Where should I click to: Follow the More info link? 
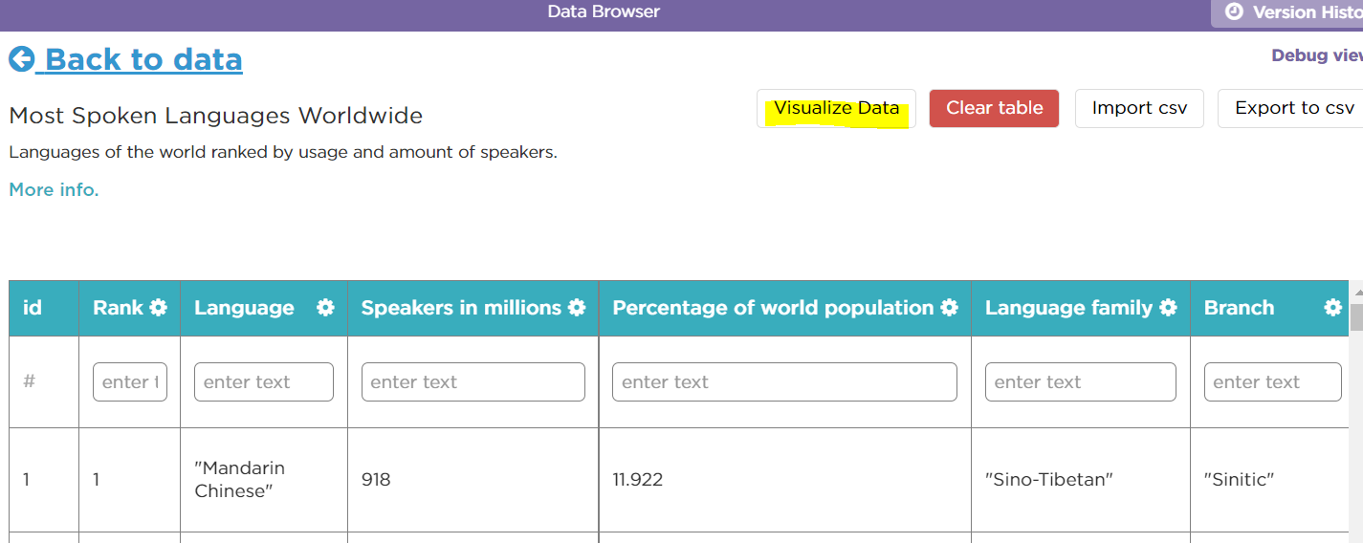(x=54, y=189)
